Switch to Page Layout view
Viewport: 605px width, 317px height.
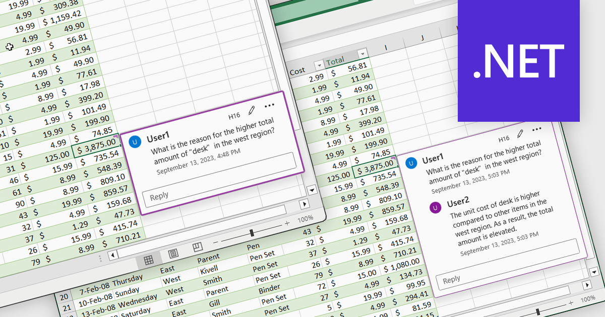click(x=173, y=253)
